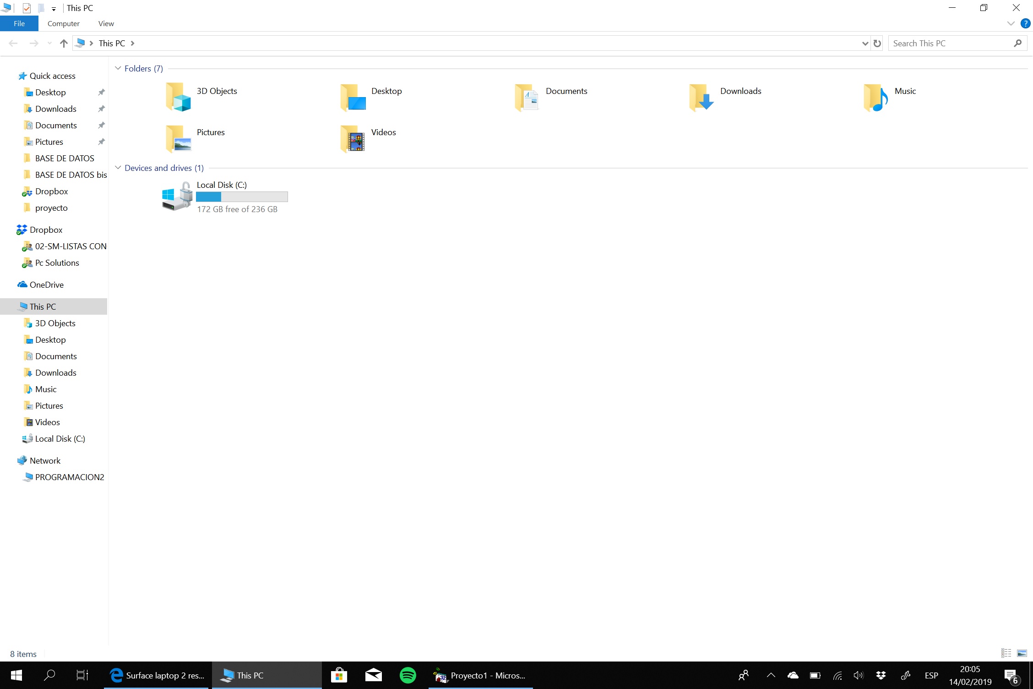Open File Explorer help icon
Screen dimensions: 1033x689
1025,23
